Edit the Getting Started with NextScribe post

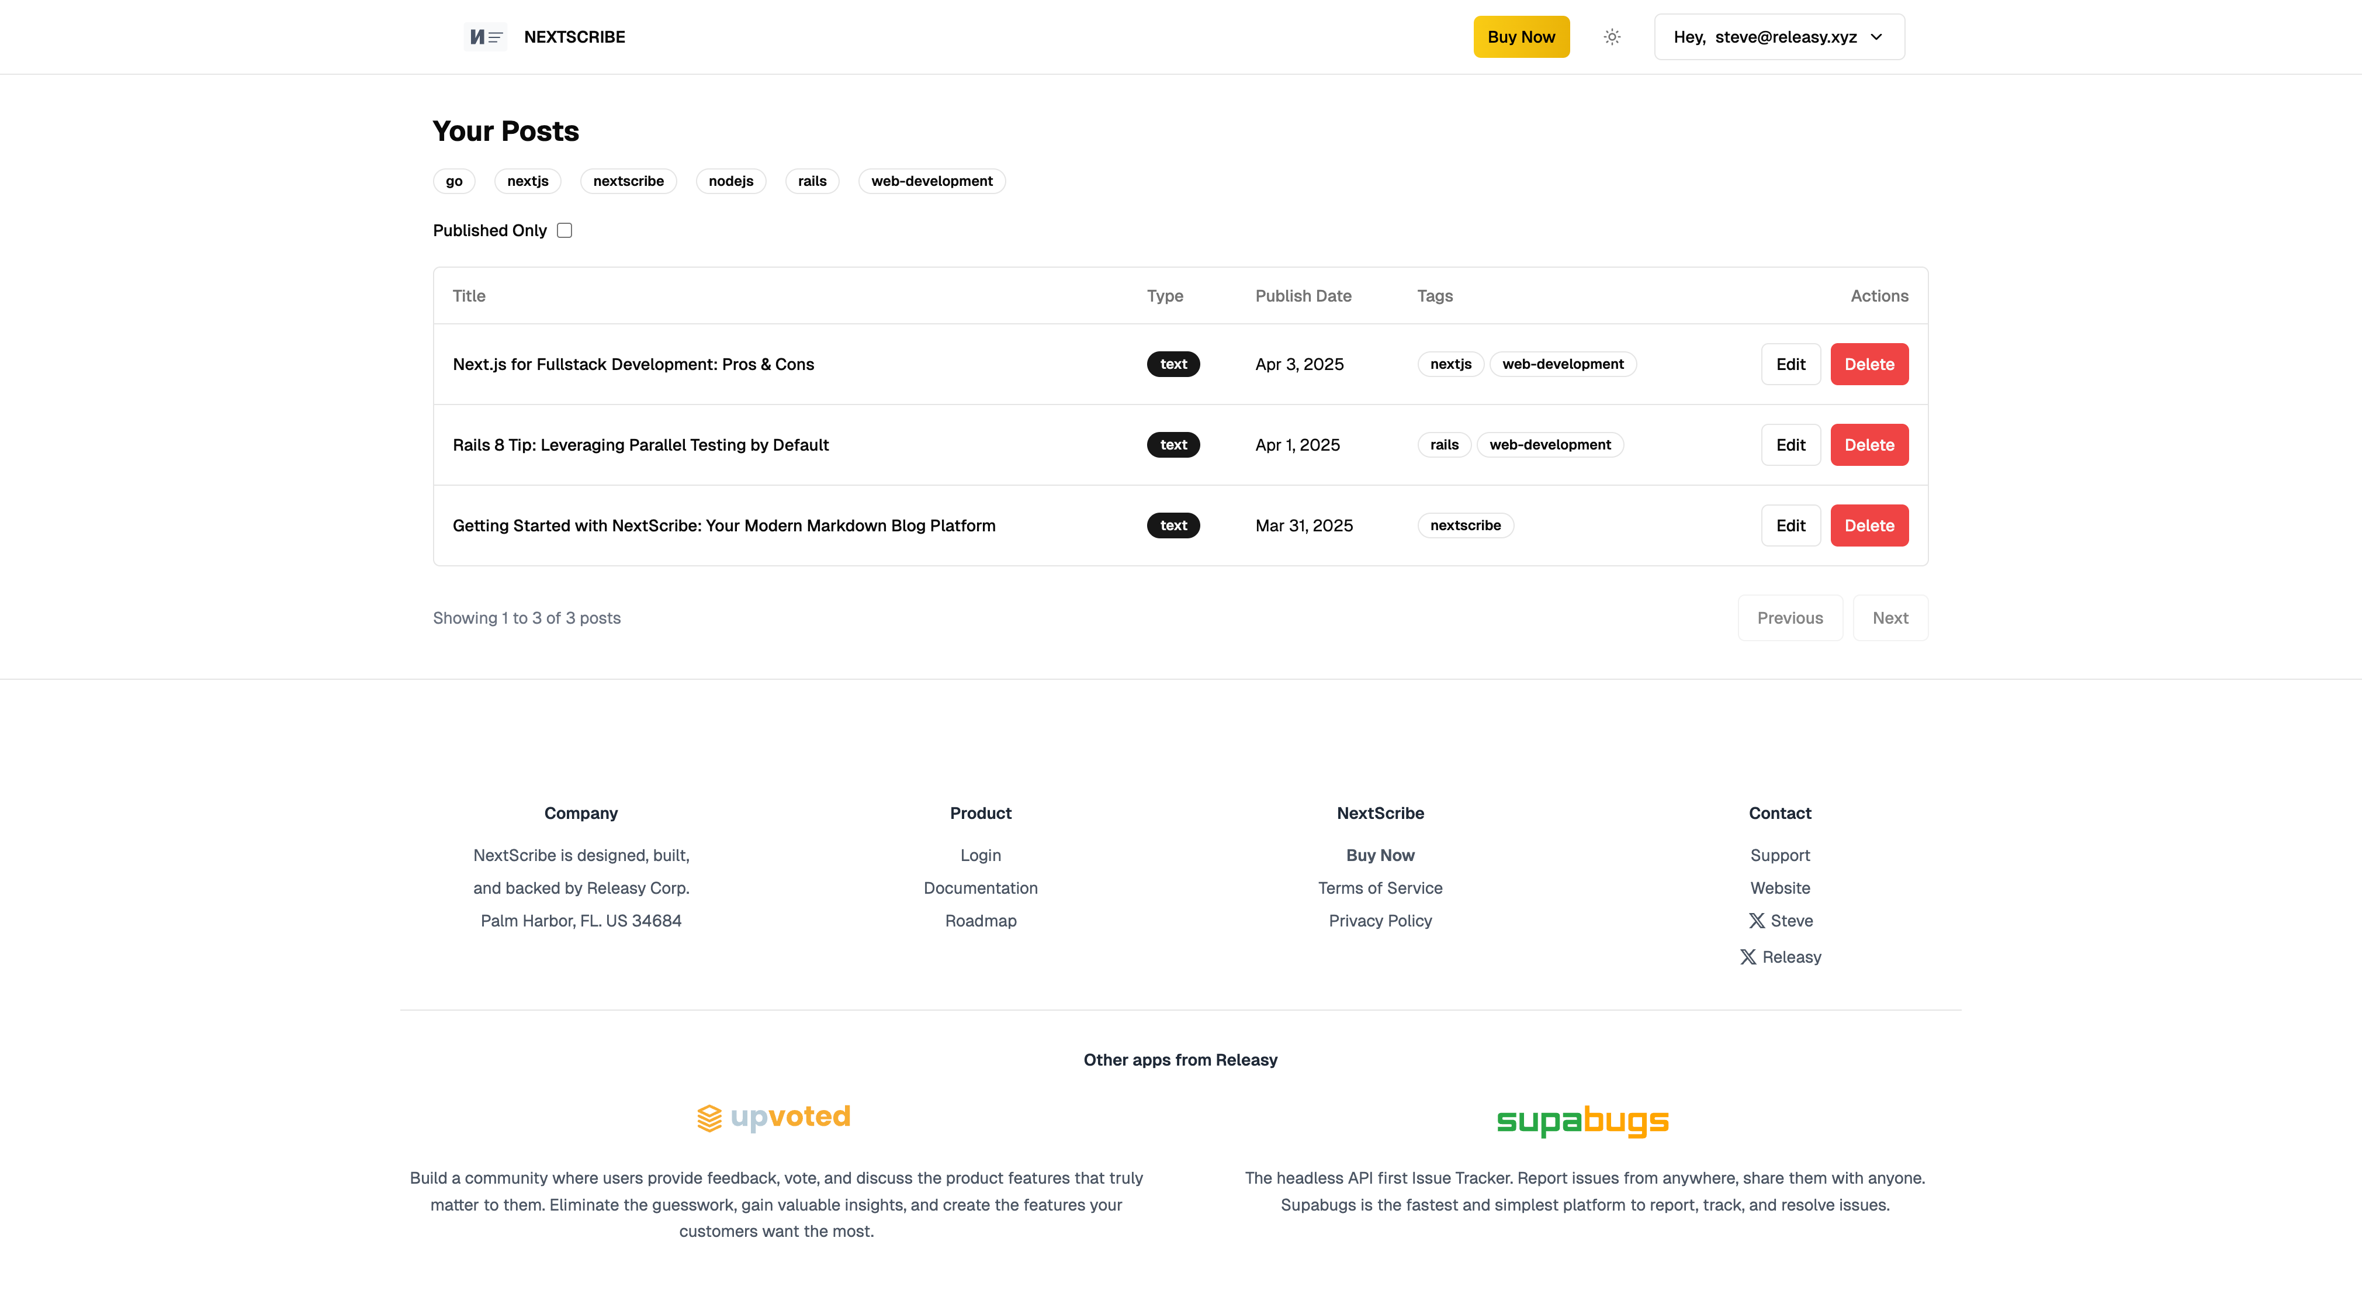[1790, 525]
